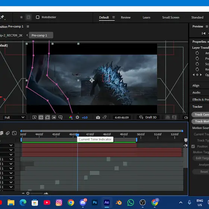Click the Track Motion button
The height and width of the screenshot is (209, 209).
click(200, 121)
